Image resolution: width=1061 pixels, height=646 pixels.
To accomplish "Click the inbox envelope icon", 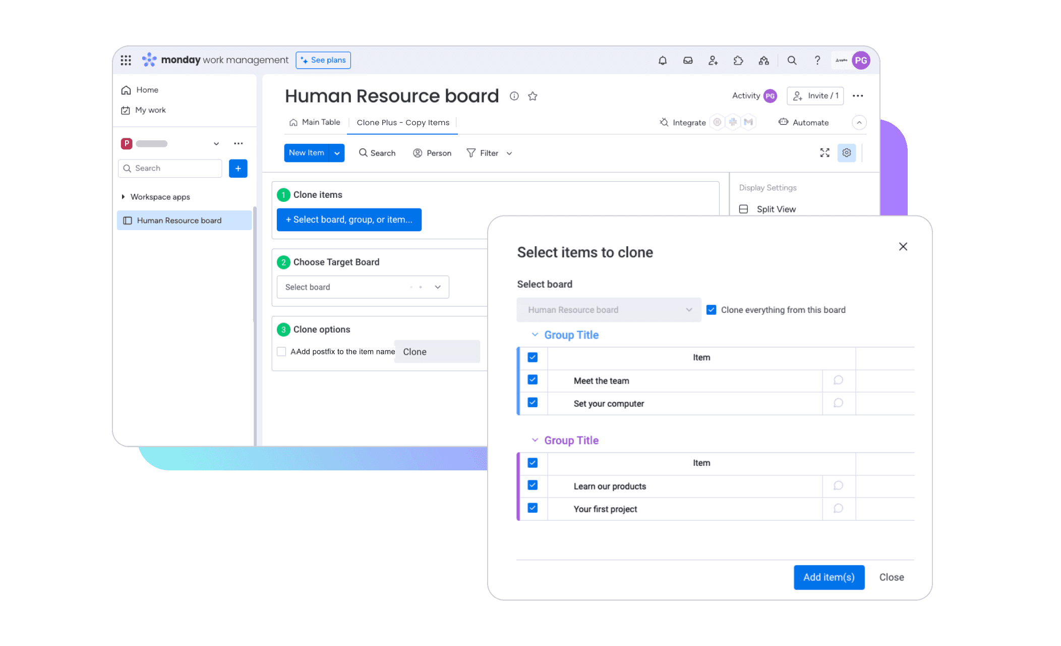I will click(x=688, y=60).
